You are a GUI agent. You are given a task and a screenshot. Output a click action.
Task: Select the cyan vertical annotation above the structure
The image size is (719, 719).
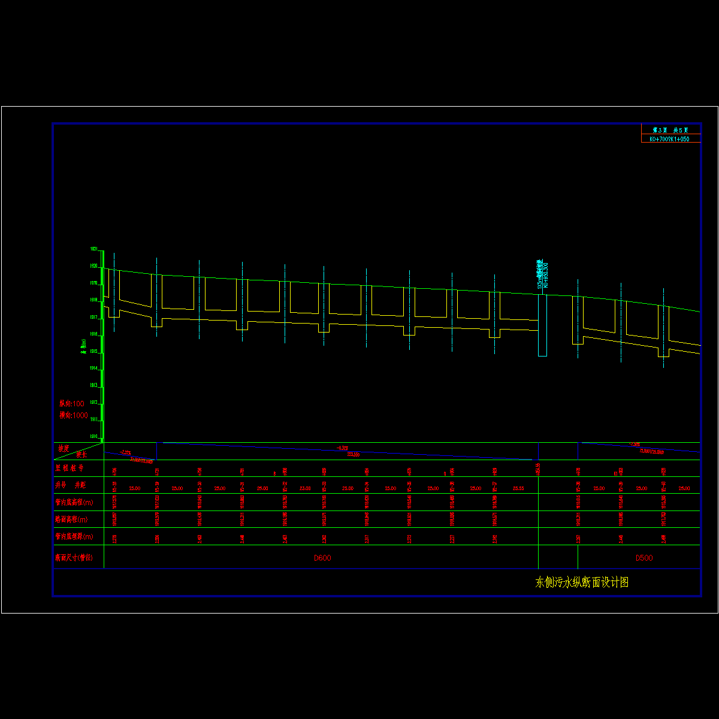pos(542,274)
